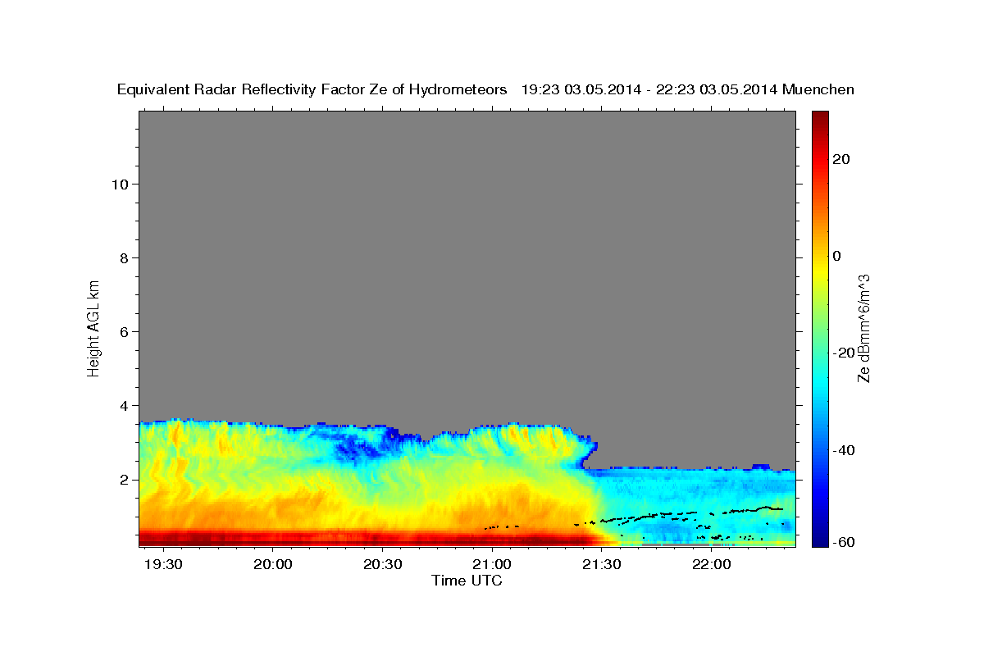Viewport: 984px width, 656px height.
Task: Click the colorbar value -60 label
Action: (844, 542)
